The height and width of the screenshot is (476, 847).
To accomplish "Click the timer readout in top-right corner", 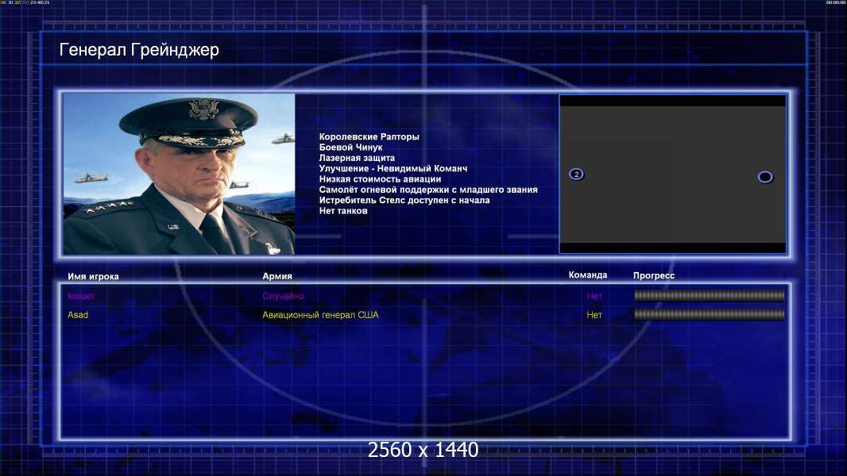I will pos(836,2).
